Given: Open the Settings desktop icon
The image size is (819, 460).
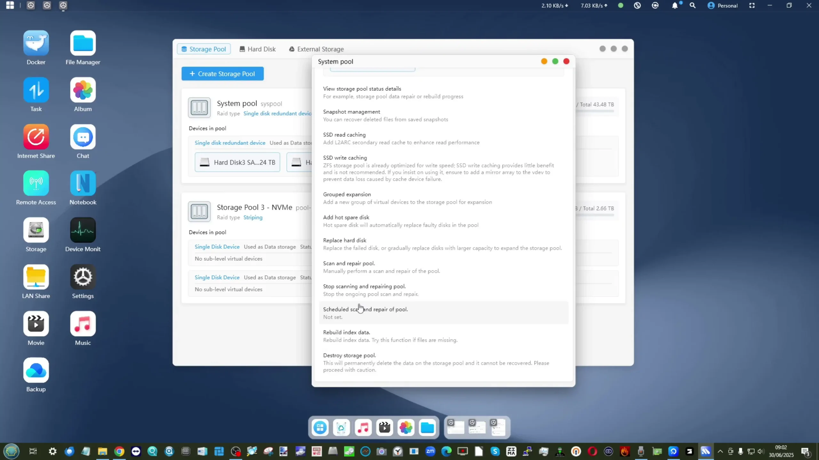Looking at the screenshot, I should tap(83, 277).
